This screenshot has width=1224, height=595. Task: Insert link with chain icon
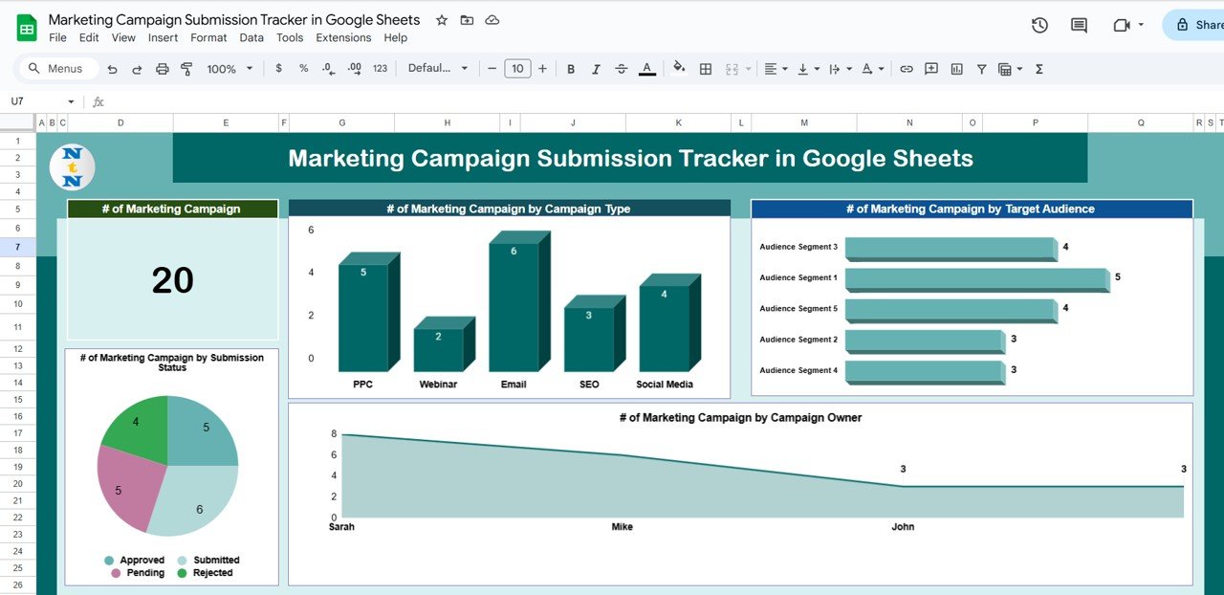pos(906,69)
